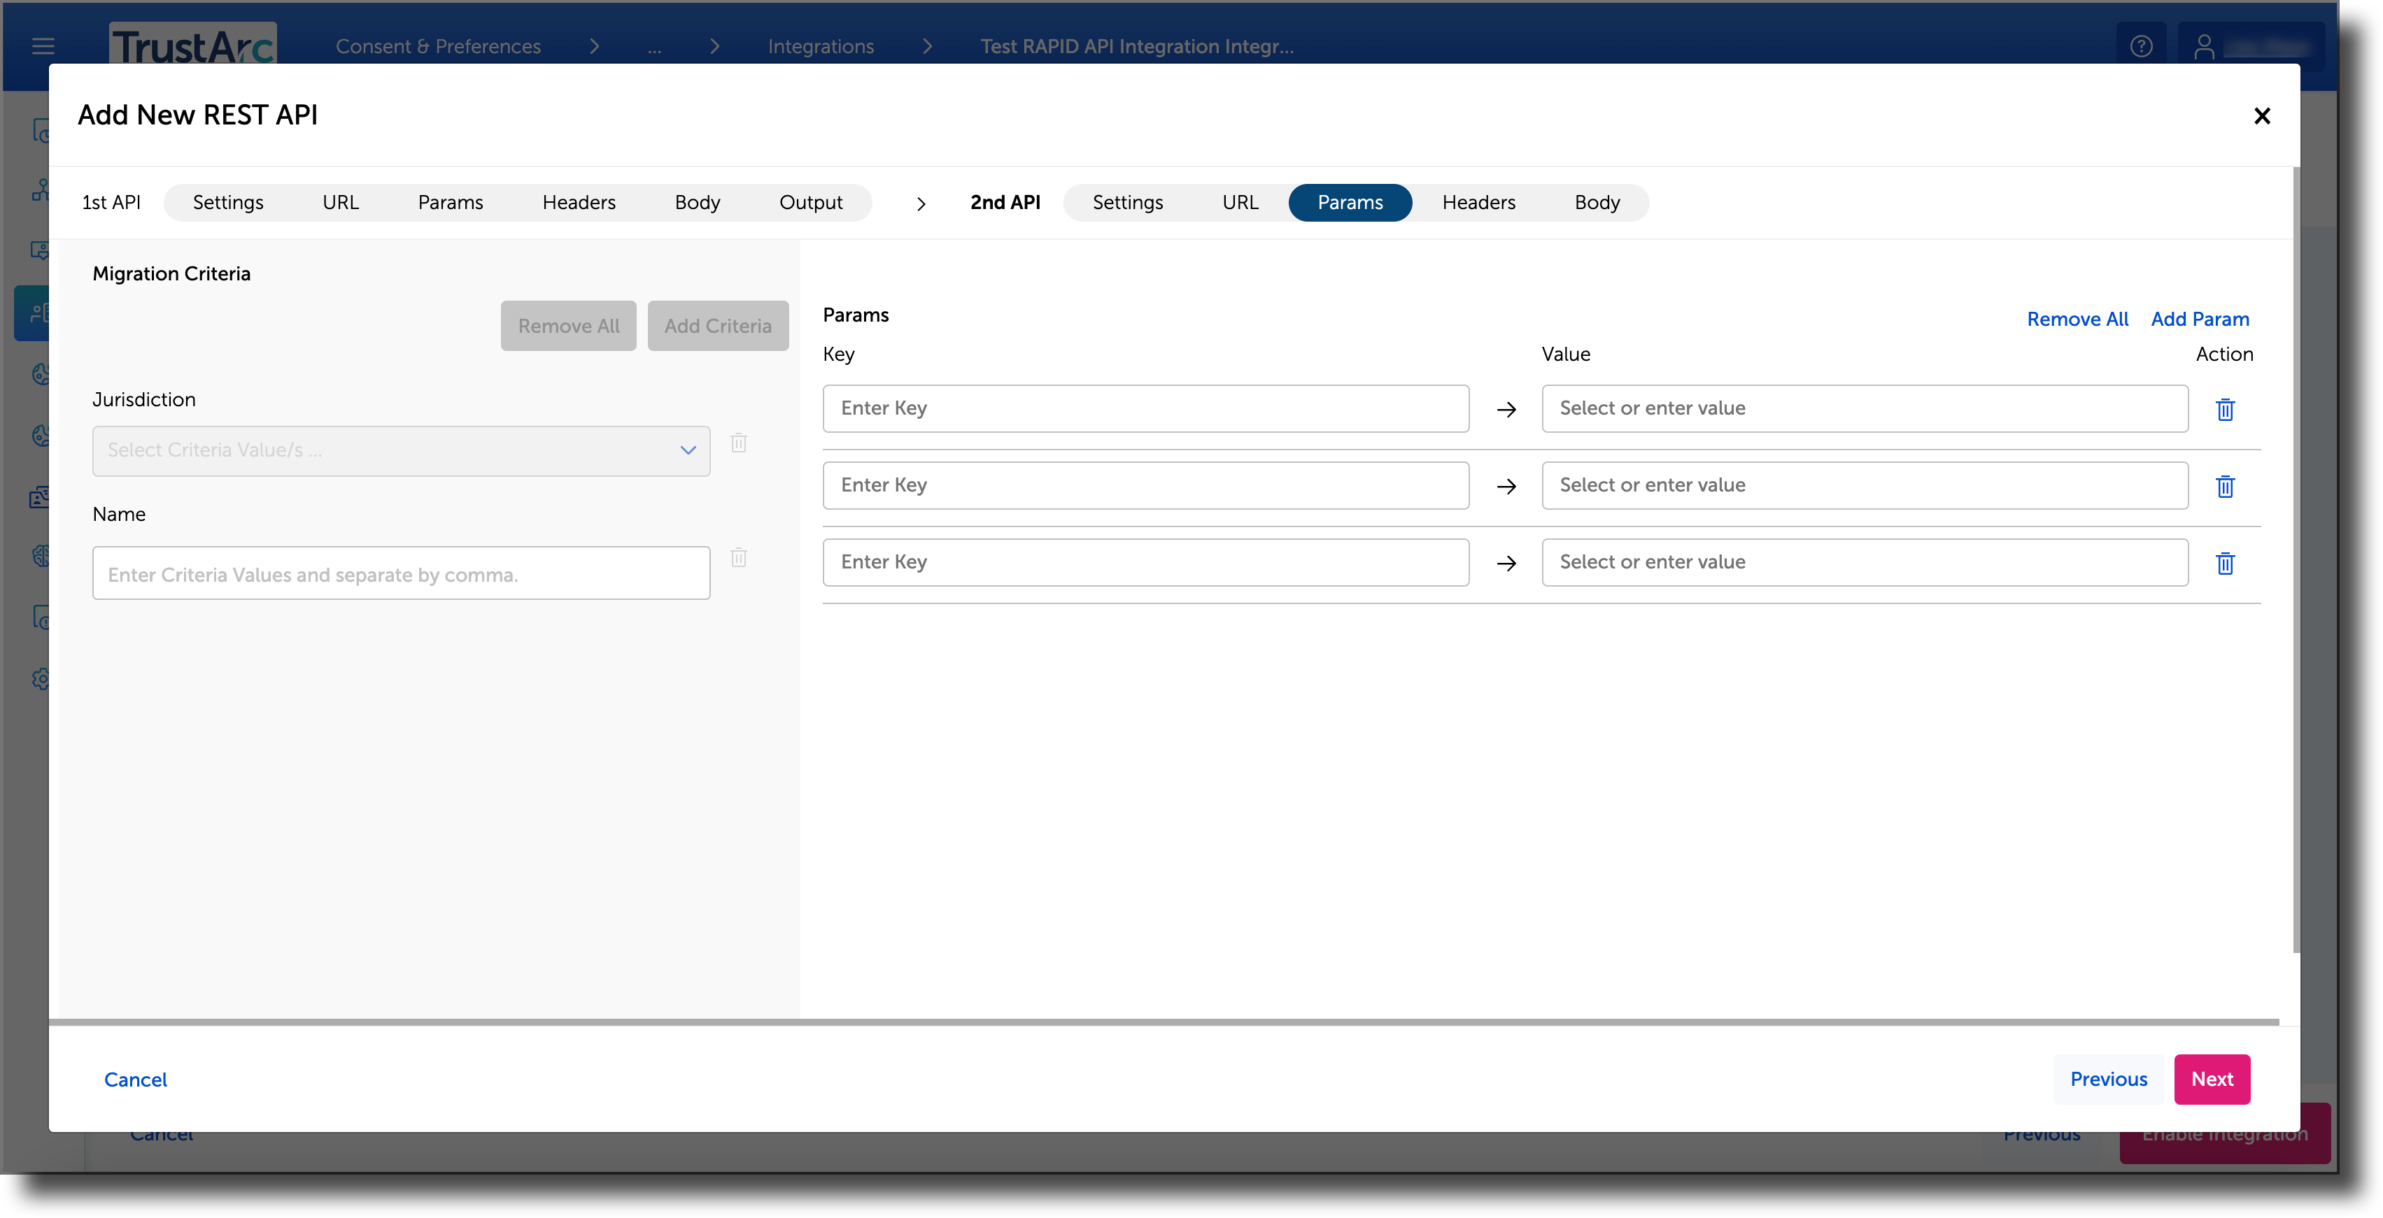Open the settings gear in sidebar
This screenshot has height=1218, width=2383.
tap(40, 679)
